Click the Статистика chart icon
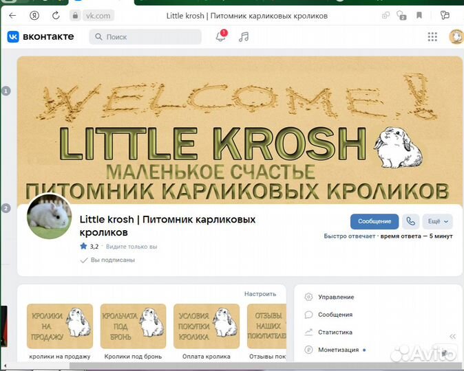Image resolution: width=464 pixels, height=371 pixels. point(308,333)
